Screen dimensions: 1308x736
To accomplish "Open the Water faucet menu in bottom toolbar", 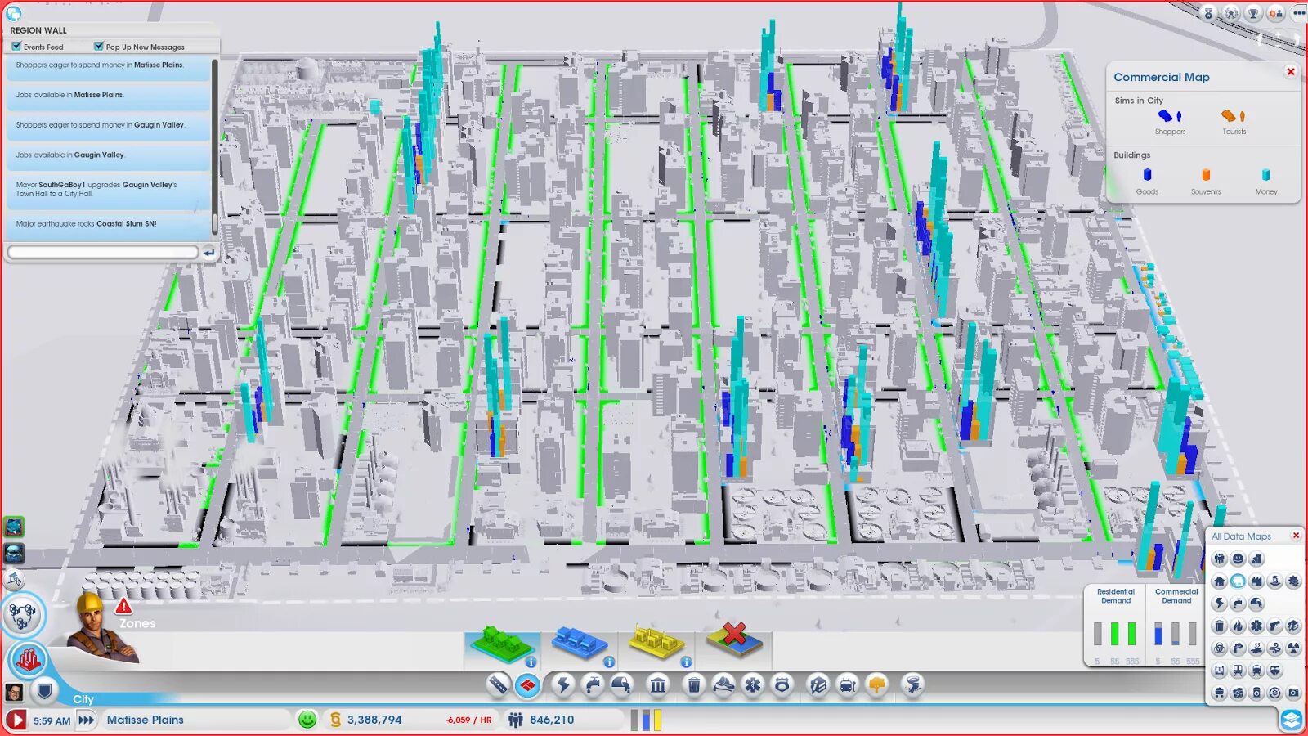I will click(x=592, y=684).
